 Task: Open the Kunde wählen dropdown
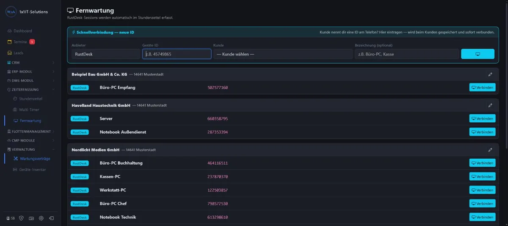point(283,54)
